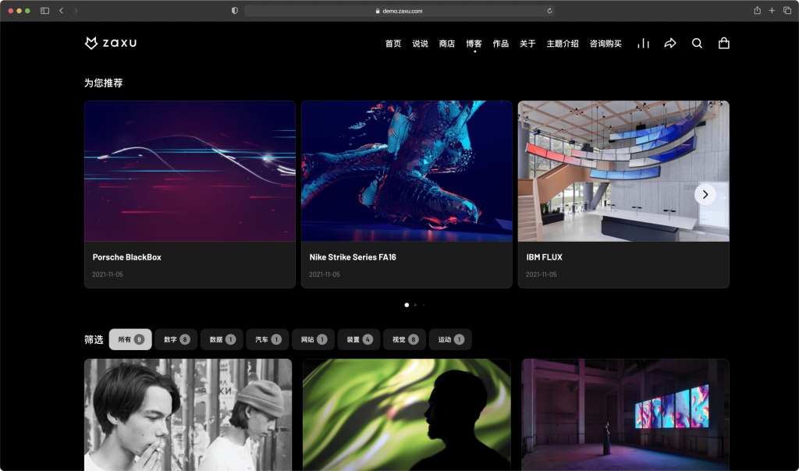799x471 pixels.
Task: Open Nike Strike Series FA16 link
Action: click(352, 257)
